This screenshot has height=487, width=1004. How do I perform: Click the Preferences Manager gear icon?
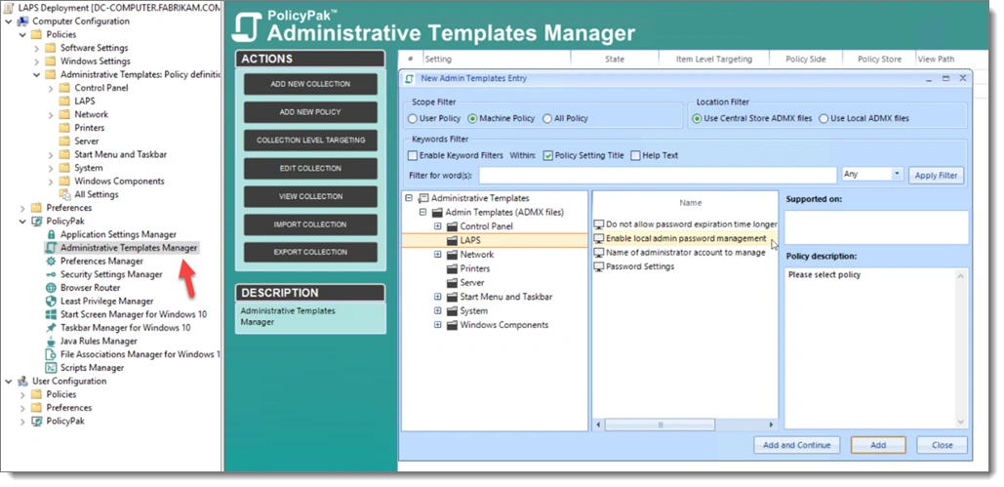click(51, 261)
